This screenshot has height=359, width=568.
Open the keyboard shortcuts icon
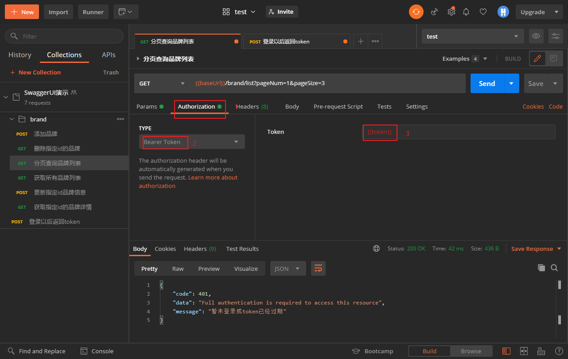click(541, 351)
